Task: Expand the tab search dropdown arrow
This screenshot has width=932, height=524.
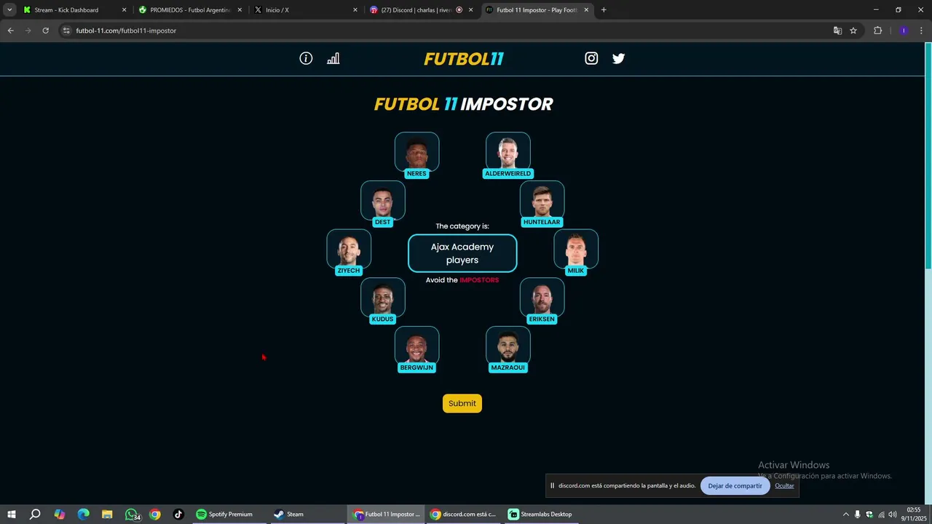Action: click(9, 10)
